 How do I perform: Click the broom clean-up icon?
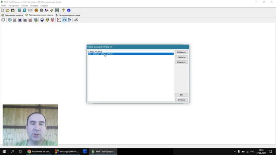52,10
